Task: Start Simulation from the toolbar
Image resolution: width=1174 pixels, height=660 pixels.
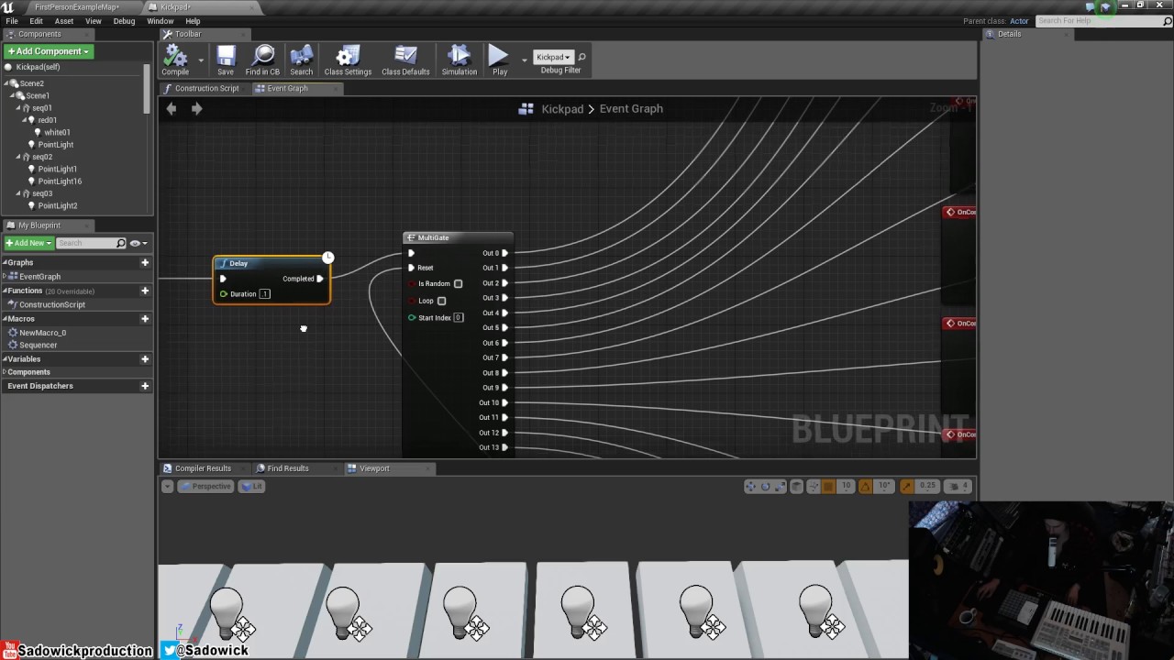Action: click(460, 58)
